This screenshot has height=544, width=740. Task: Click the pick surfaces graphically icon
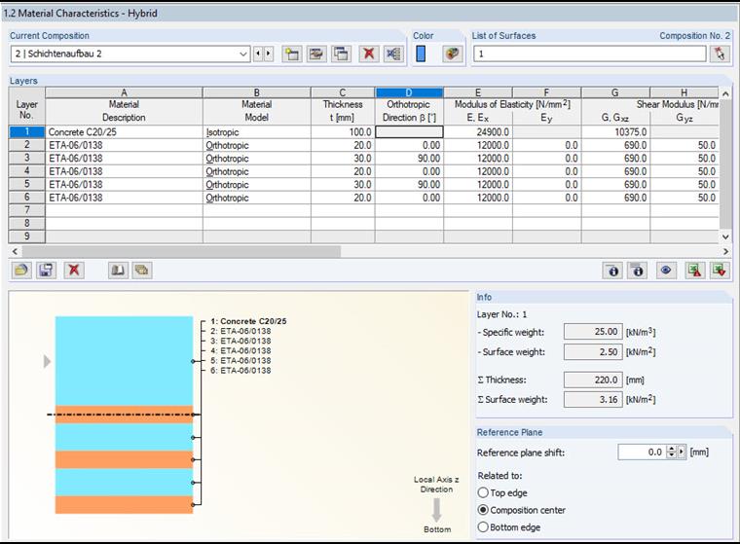click(720, 54)
